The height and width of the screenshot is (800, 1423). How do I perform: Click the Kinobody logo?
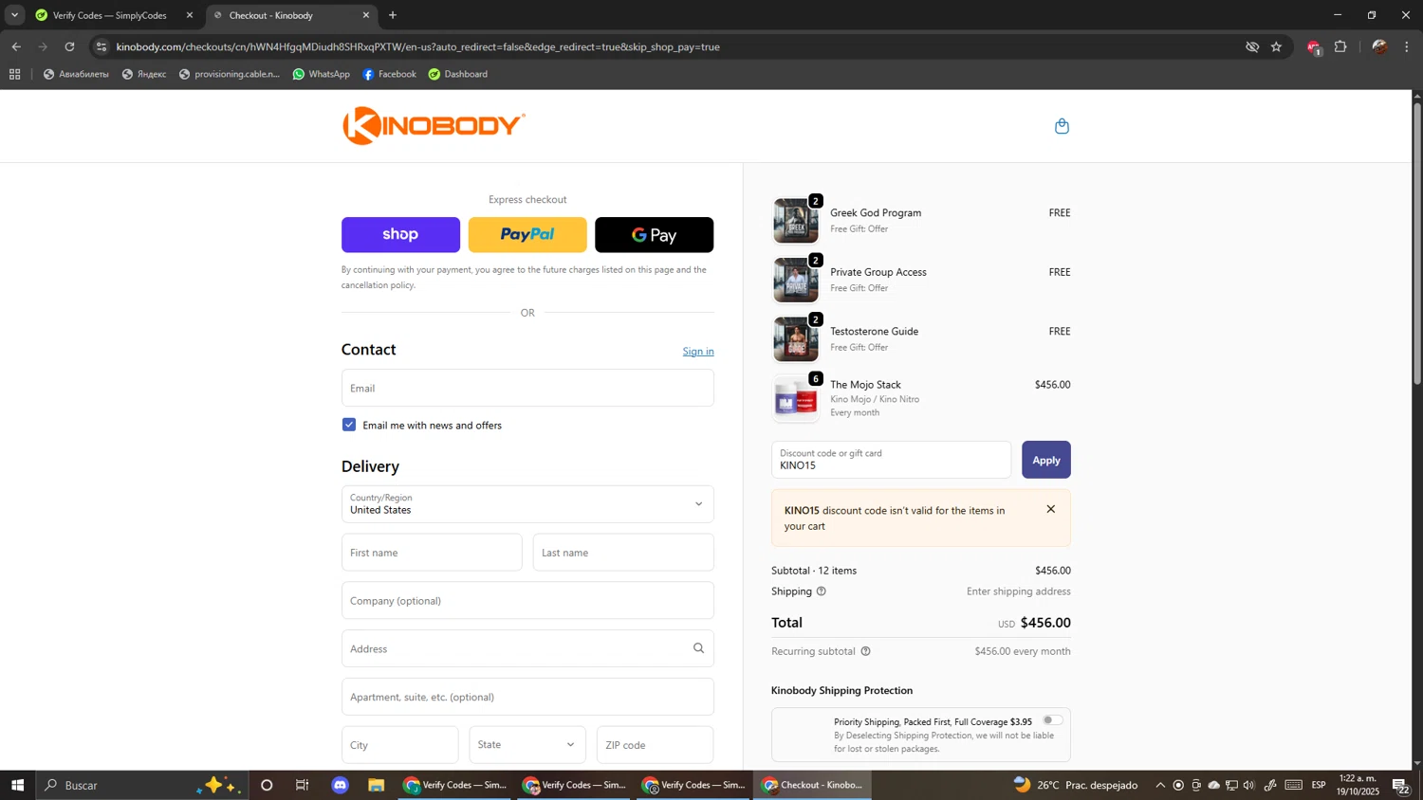point(434,125)
